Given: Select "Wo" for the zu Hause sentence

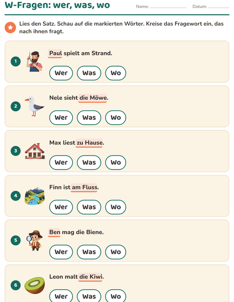Looking at the screenshot, I should tap(116, 162).
